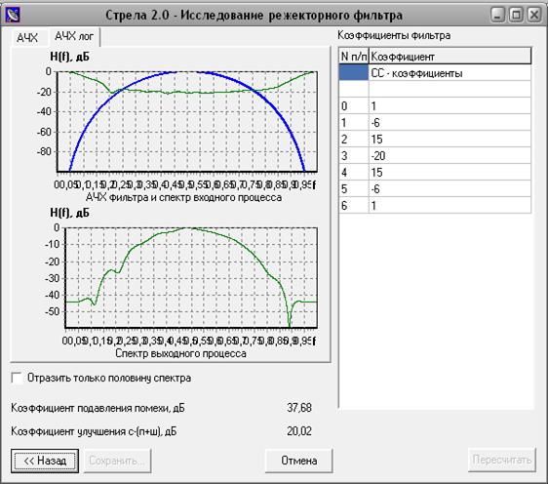Viewport: 548px width, 484px height.
Task: Select row 6 coefficient value 1
Action: (450, 205)
